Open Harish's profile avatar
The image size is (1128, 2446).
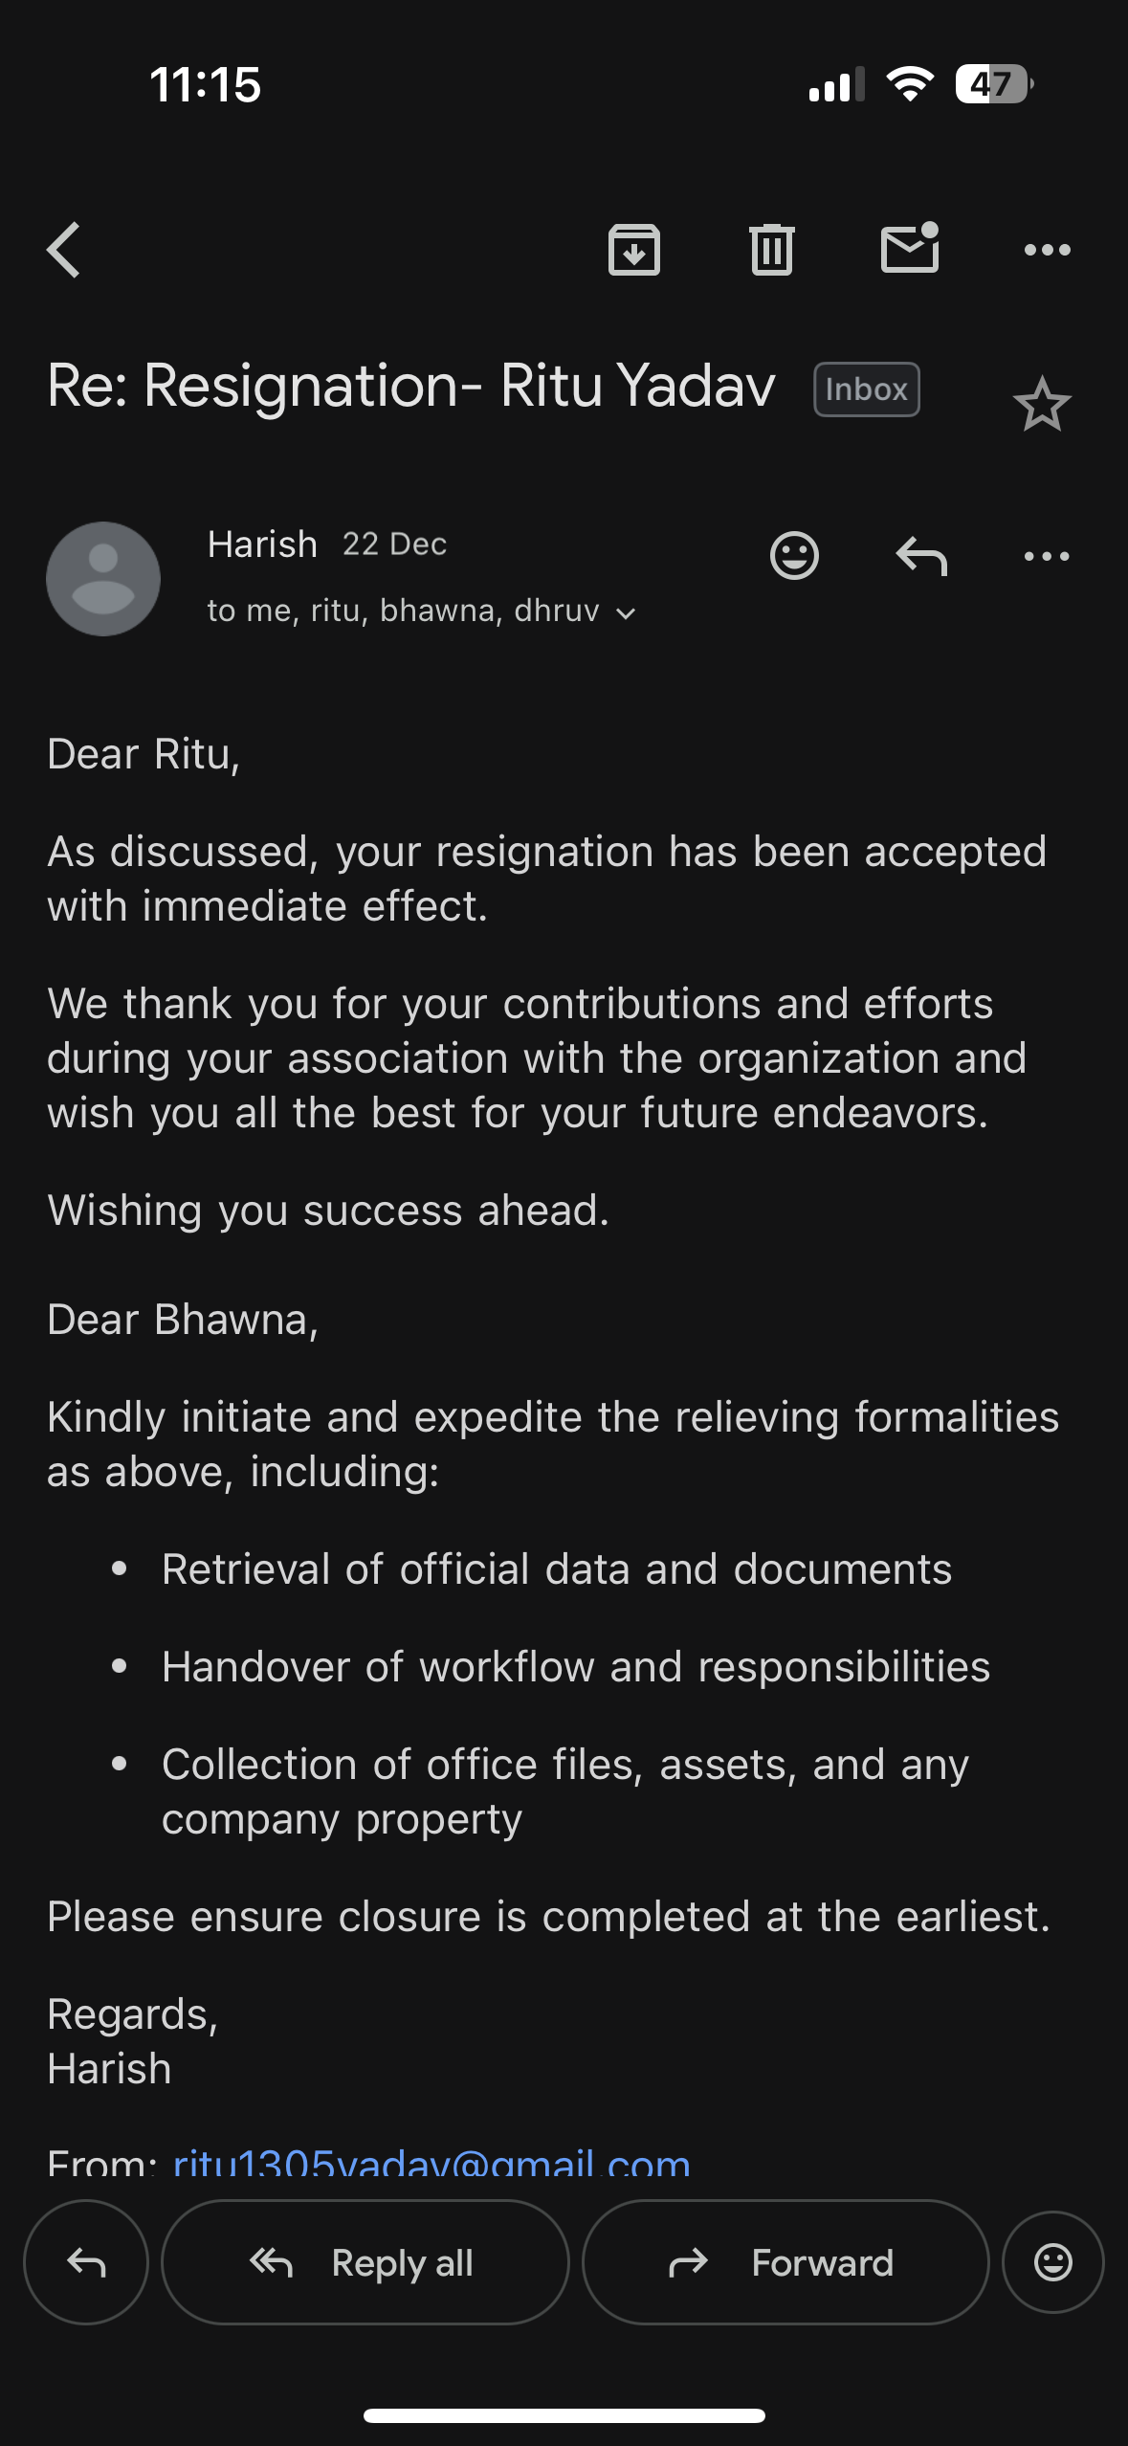click(103, 578)
